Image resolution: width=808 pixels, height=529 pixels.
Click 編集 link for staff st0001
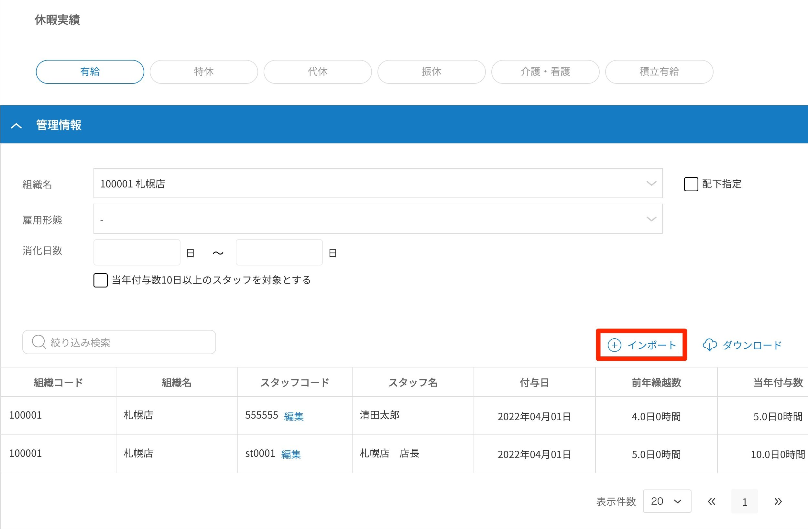coord(291,454)
